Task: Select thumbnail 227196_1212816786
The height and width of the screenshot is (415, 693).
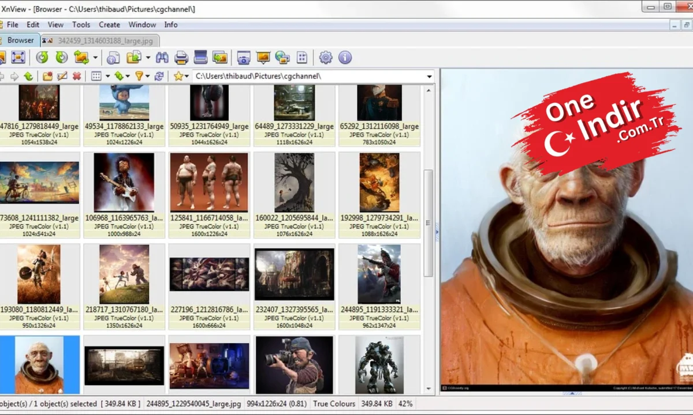Action: [x=209, y=286]
